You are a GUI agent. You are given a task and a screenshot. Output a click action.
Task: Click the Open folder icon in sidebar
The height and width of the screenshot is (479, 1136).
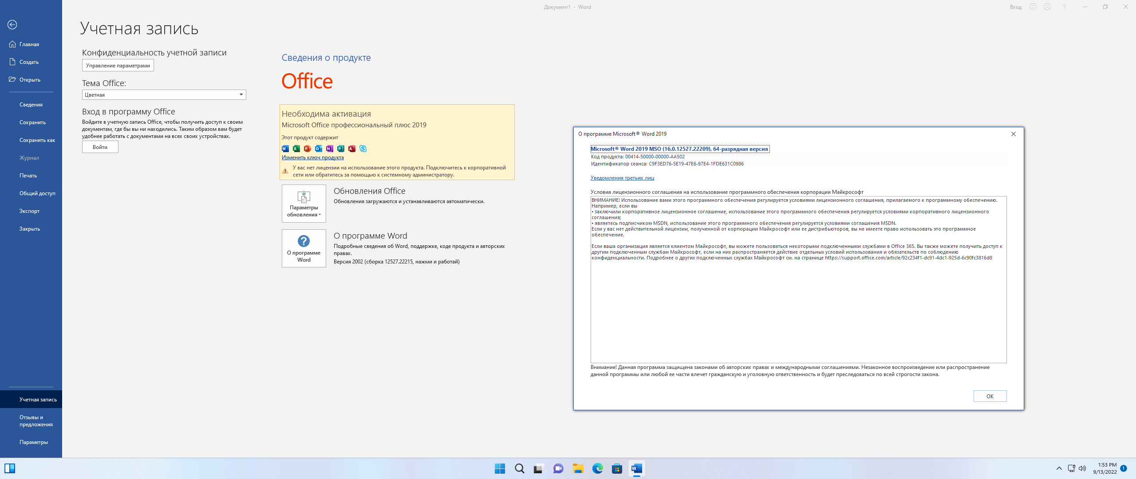point(12,79)
